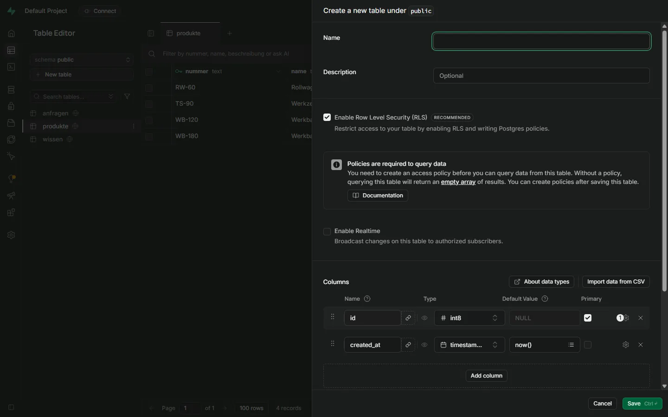This screenshot has height=417, width=668.
Task: Click the Add column button
Action: coord(486,376)
